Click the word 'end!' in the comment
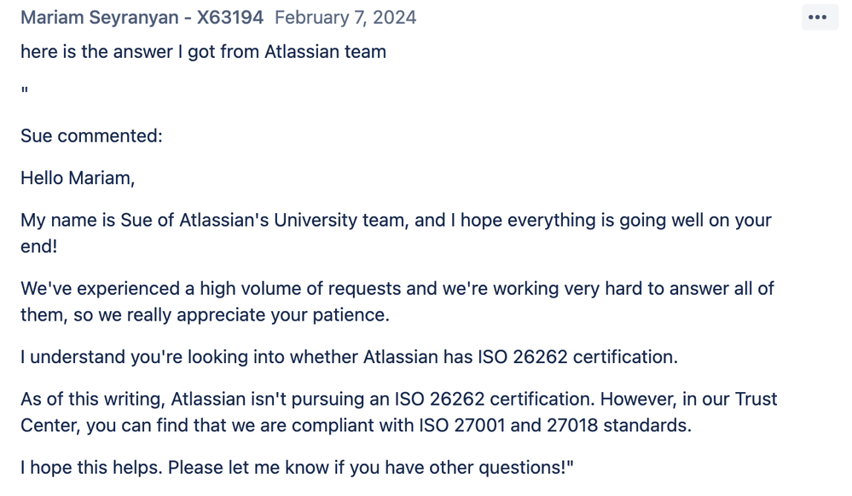This screenshot has width=852, height=496. coord(38,246)
